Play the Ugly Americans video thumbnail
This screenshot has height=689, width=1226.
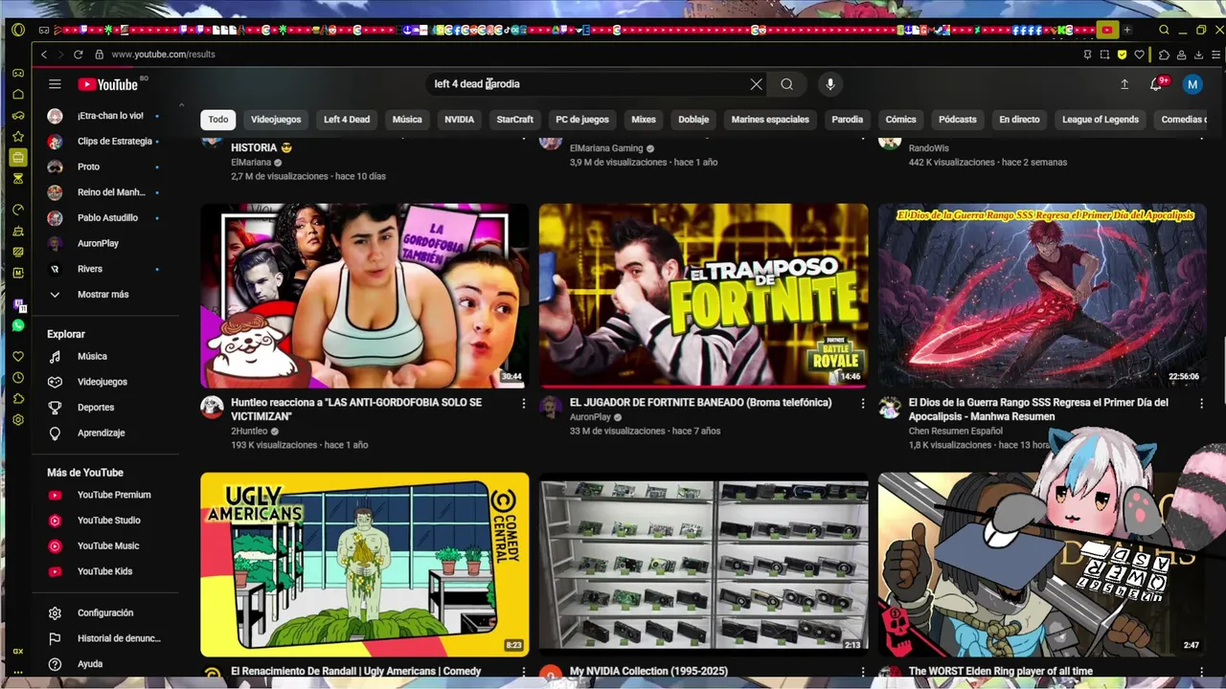tap(364, 564)
